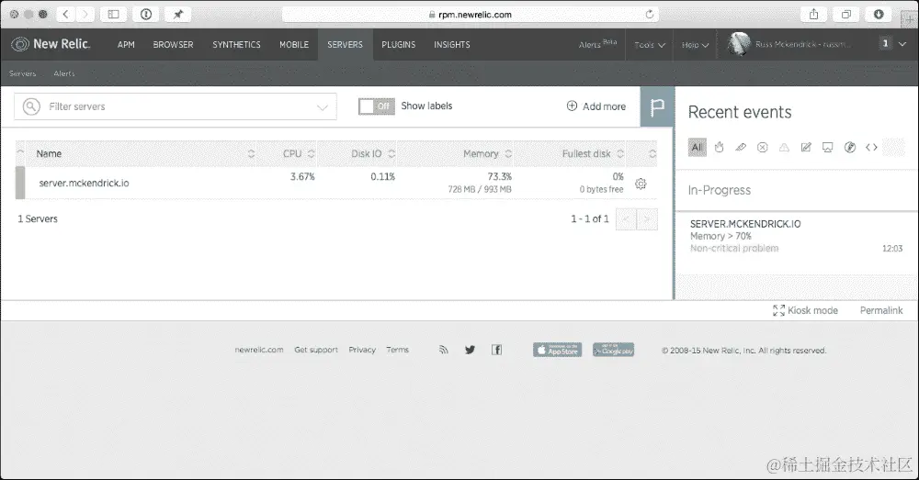
Task: Click the Google Play badge
Action: (613, 350)
